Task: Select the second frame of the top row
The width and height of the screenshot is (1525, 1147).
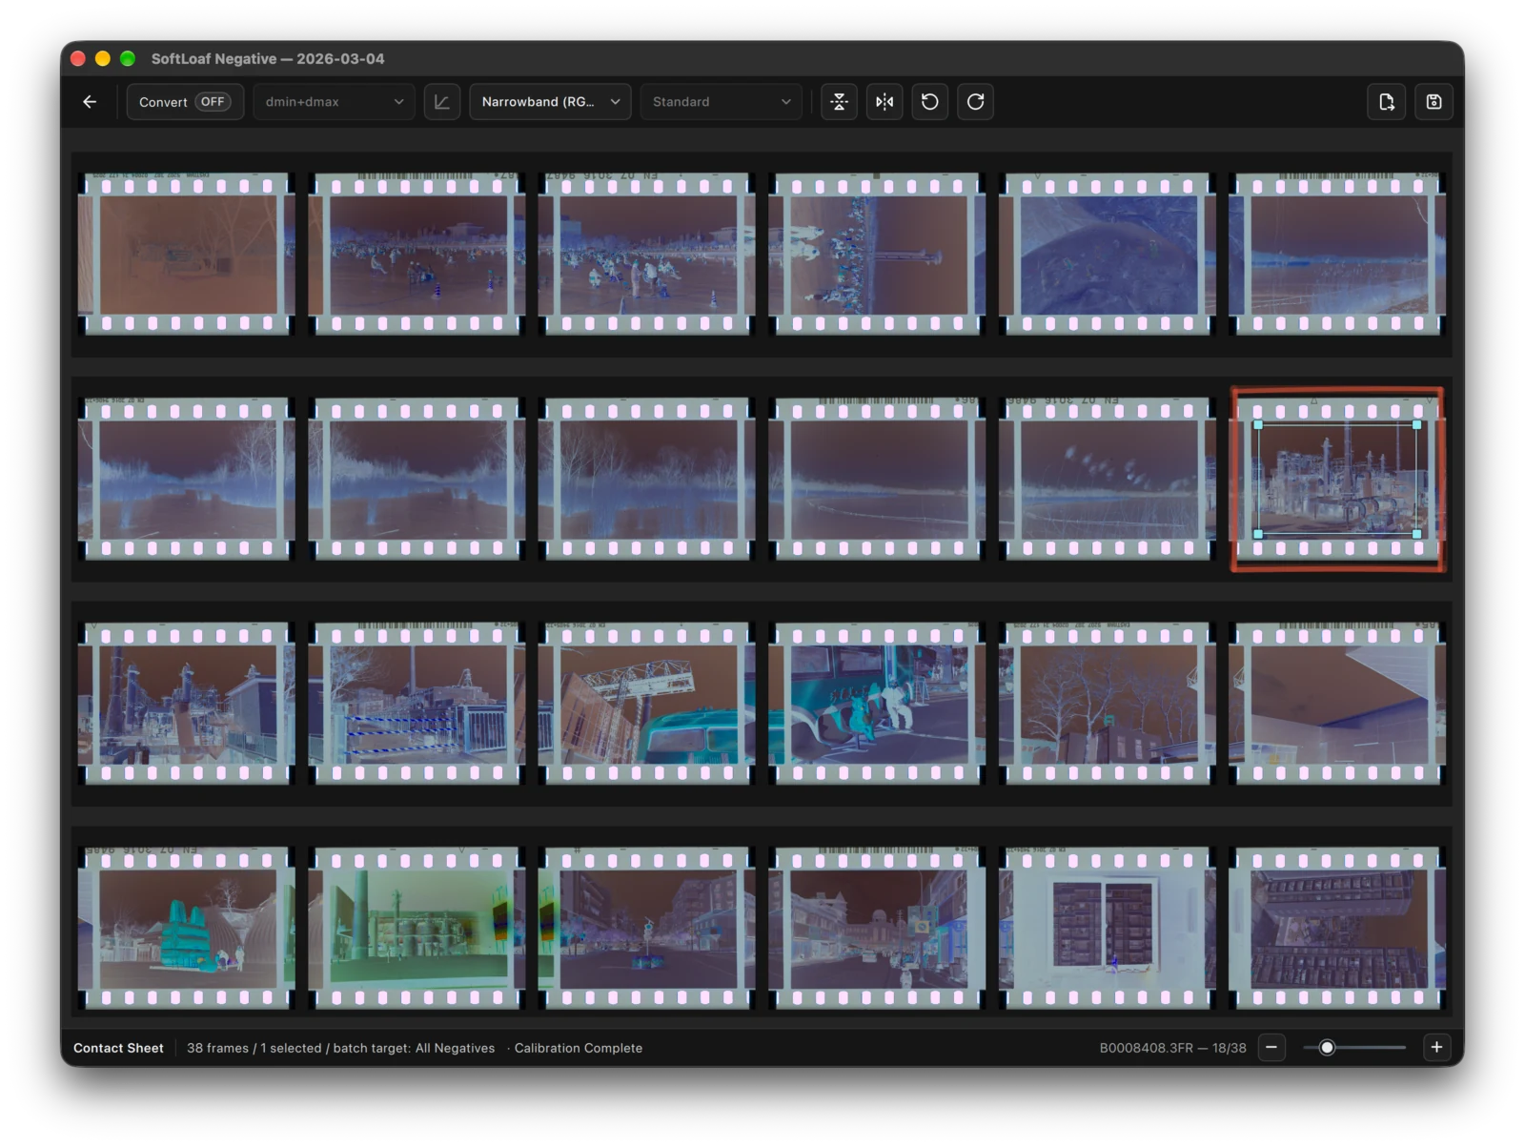Action: tap(417, 254)
